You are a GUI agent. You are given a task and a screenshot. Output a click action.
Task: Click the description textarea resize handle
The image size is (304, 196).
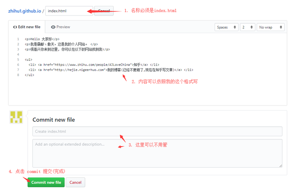(x=280, y=165)
